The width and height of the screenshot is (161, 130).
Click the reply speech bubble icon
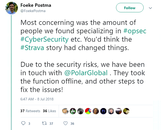pyautogui.click(x=23, y=123)
